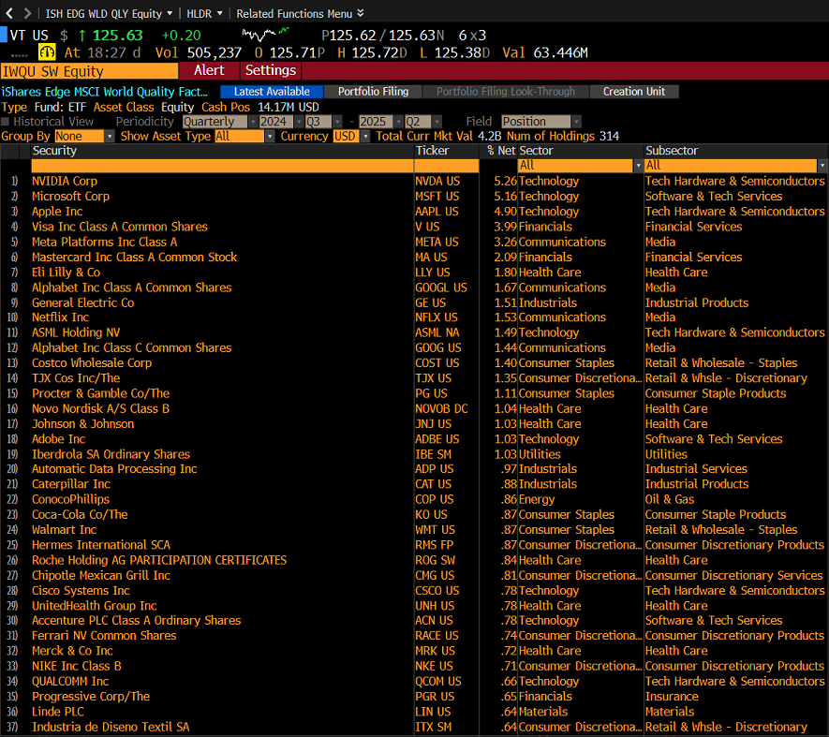The image size is (829, 737).
Task: Open the Periodicity Quarterly dropdown
Action: pyautogui.click(x=220, y=122)
